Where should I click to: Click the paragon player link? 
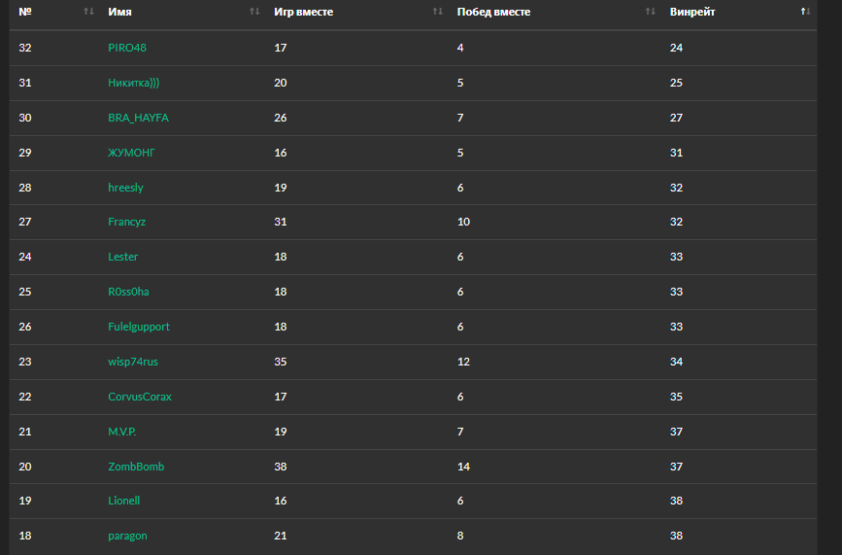point(127,536)
